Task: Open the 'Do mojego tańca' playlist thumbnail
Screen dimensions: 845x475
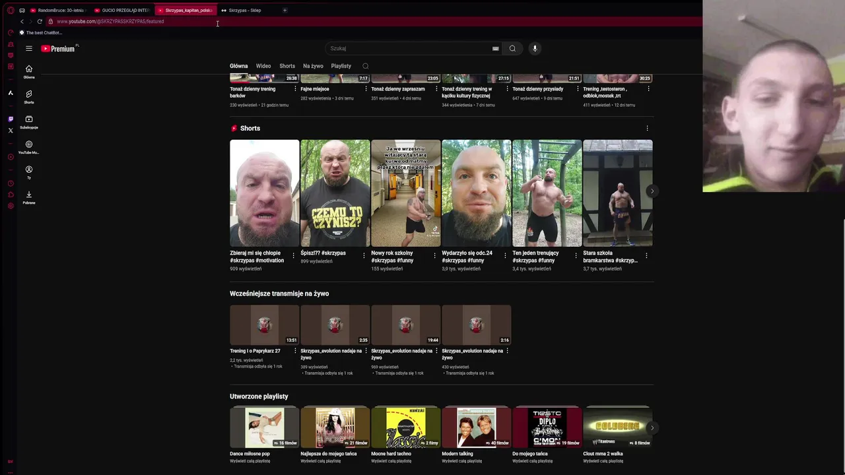Action: pos(547,427)
